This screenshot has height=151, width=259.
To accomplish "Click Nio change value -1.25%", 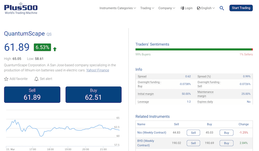I will (x=244, y=133).
